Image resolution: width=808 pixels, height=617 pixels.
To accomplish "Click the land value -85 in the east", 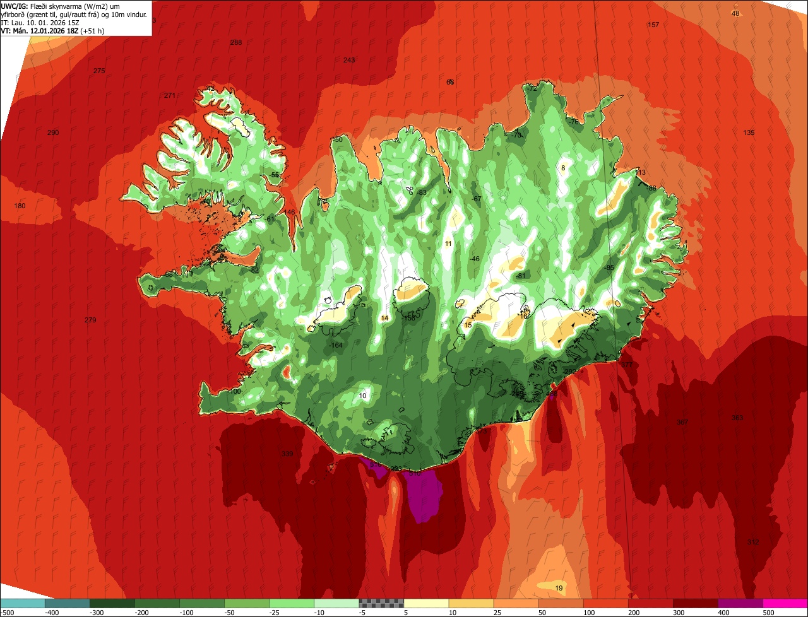I will (609, 267).
